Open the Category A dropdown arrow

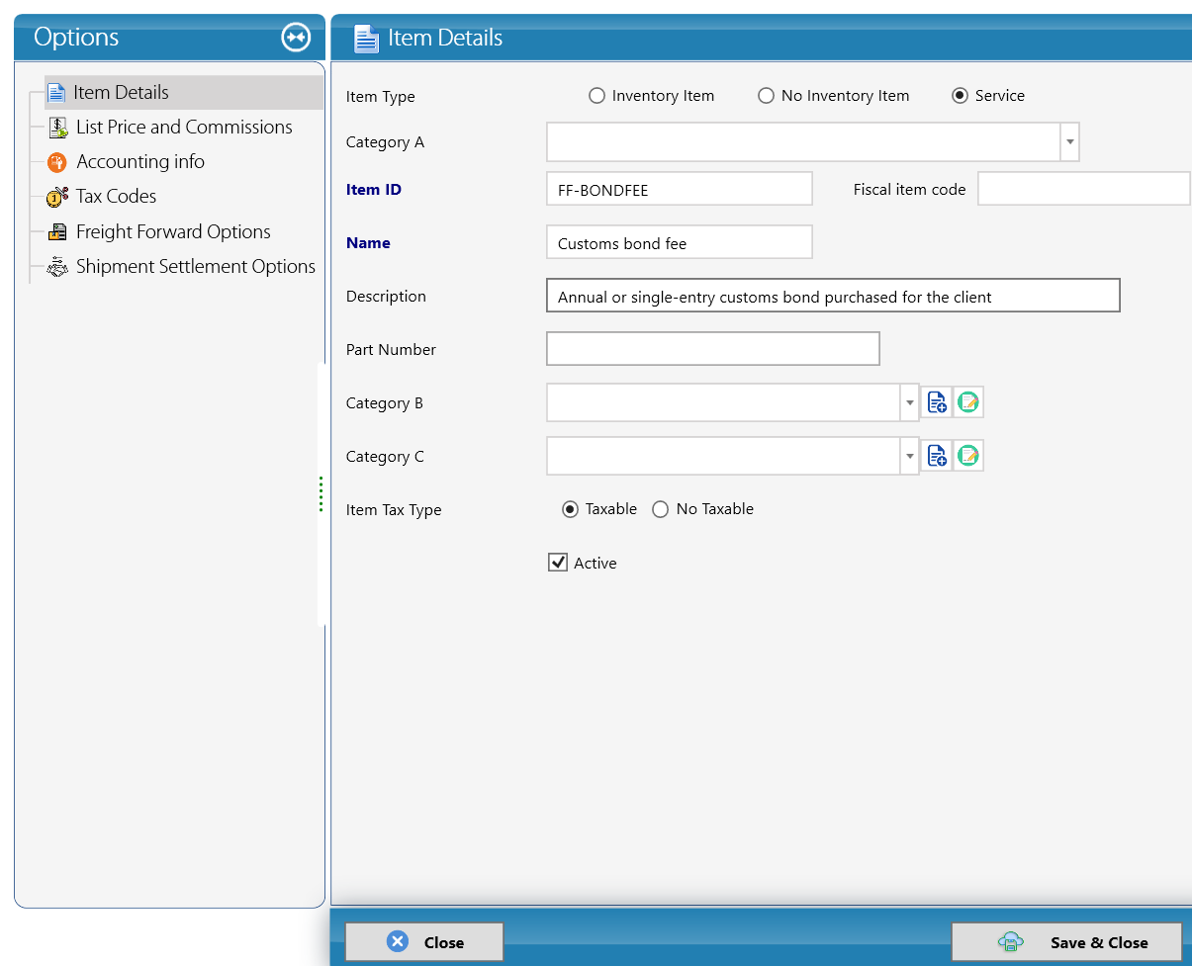[1069, 142]
